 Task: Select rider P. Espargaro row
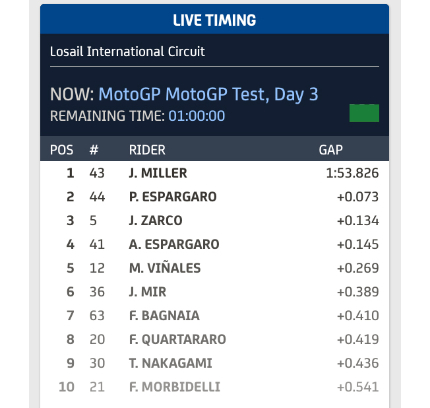tap(173, 197)
